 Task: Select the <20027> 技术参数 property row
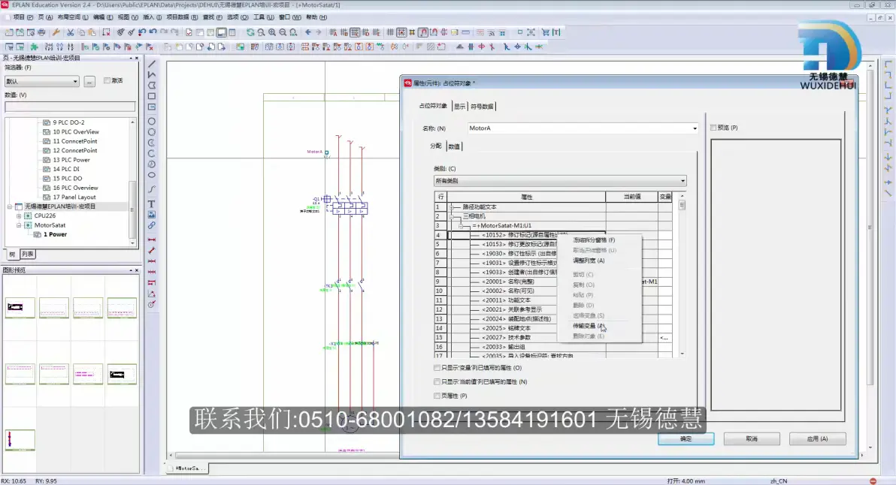[x=519, y=338]
